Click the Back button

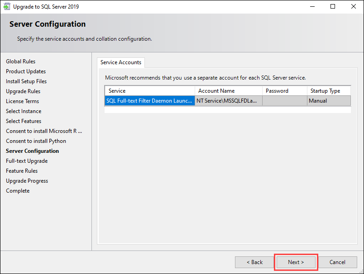[x=254, y=262]
